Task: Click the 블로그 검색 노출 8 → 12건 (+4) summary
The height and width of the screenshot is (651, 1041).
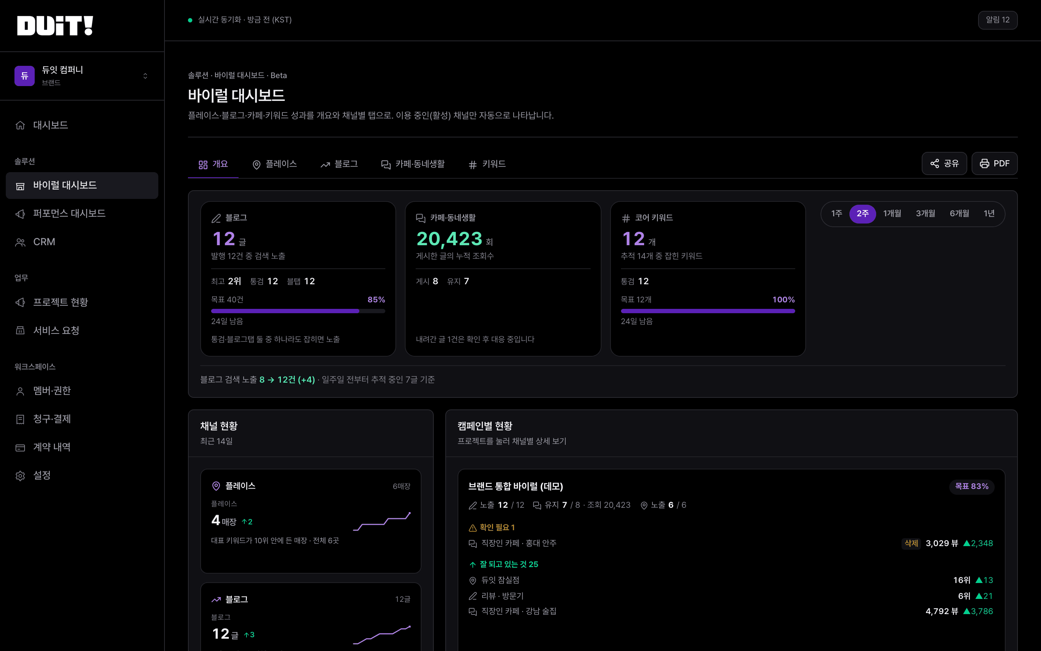Action: 257,380
